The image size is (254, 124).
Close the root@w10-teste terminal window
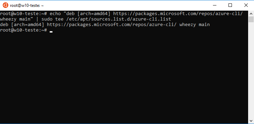(x=246, y=5)
